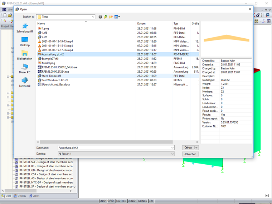
Task: Select the file Model.png
Action: point(48,63)
